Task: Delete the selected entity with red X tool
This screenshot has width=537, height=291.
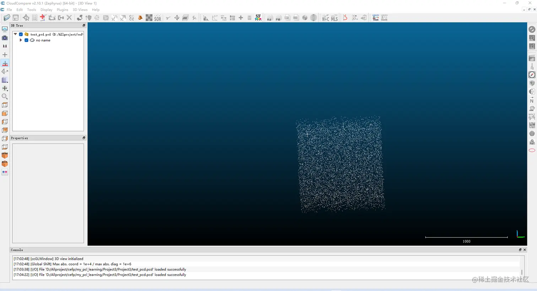Action: [69, 17]
